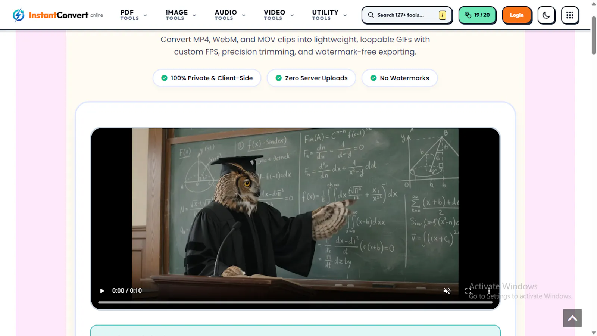Toggle dark mode with moon icon
The height and width of the screenshot is (336, 597).
pyautogui.click(x=546, y=15)
